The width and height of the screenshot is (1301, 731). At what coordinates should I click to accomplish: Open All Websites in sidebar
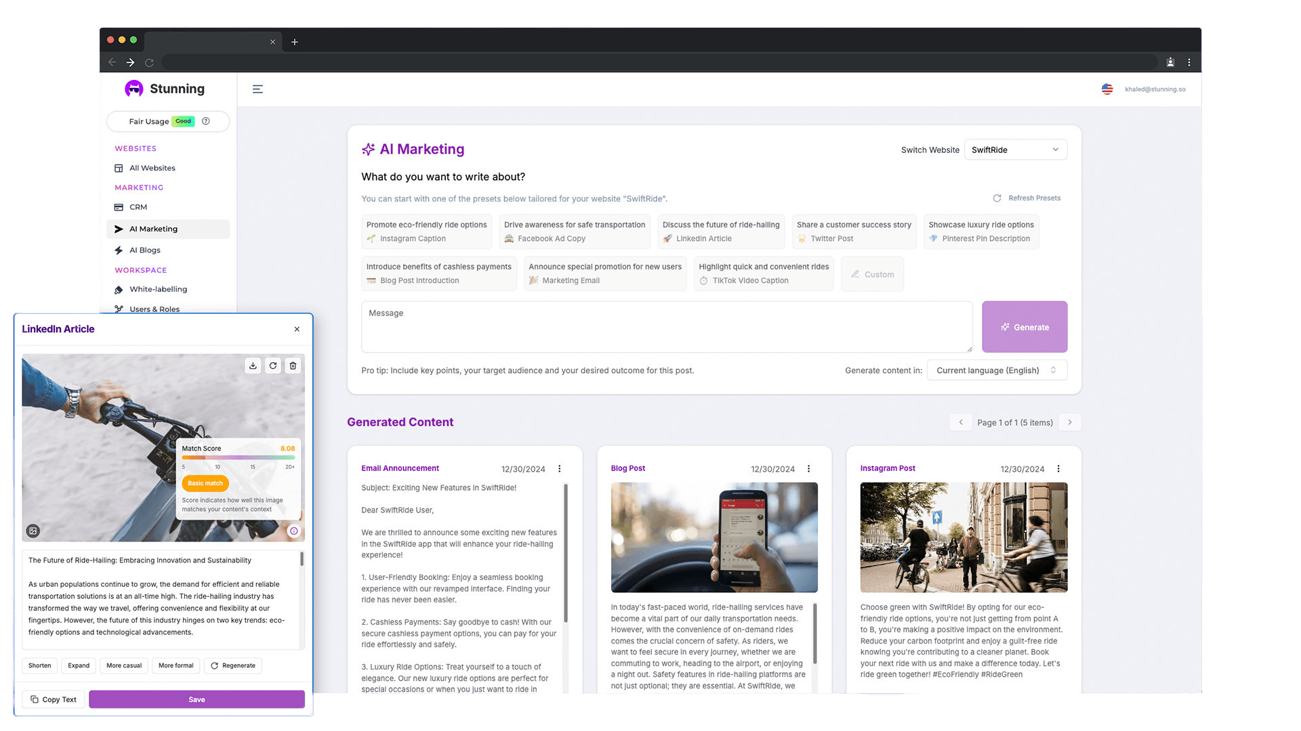[x=168, y=168]
